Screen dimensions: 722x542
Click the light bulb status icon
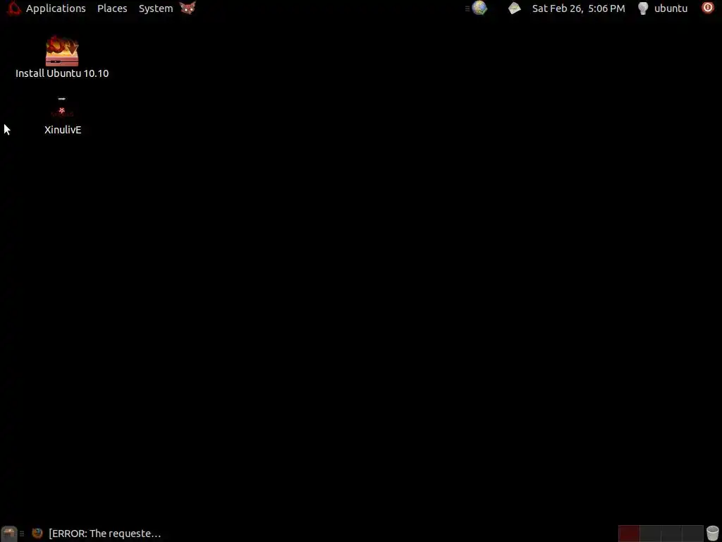coord(643,8)
